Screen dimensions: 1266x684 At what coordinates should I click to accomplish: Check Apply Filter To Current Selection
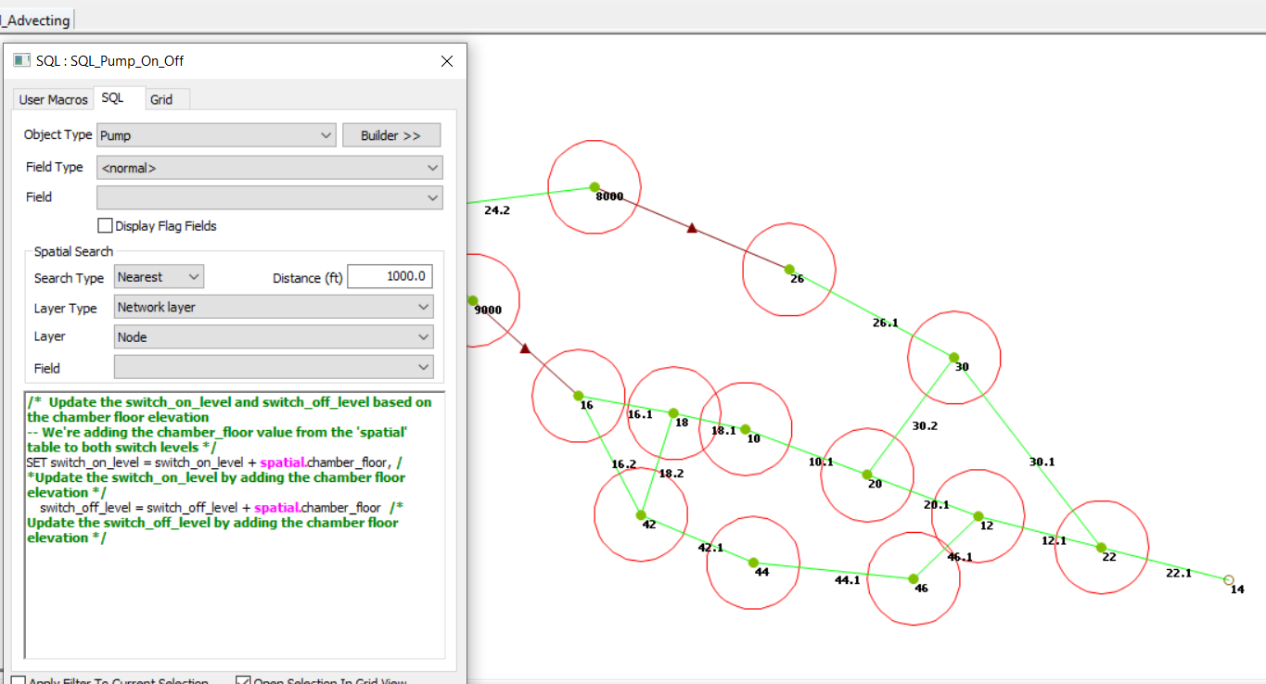[17, 680]
